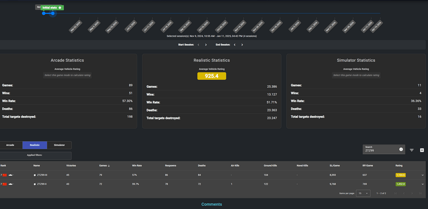
Task: Go to last page of table
Action: 420,193
